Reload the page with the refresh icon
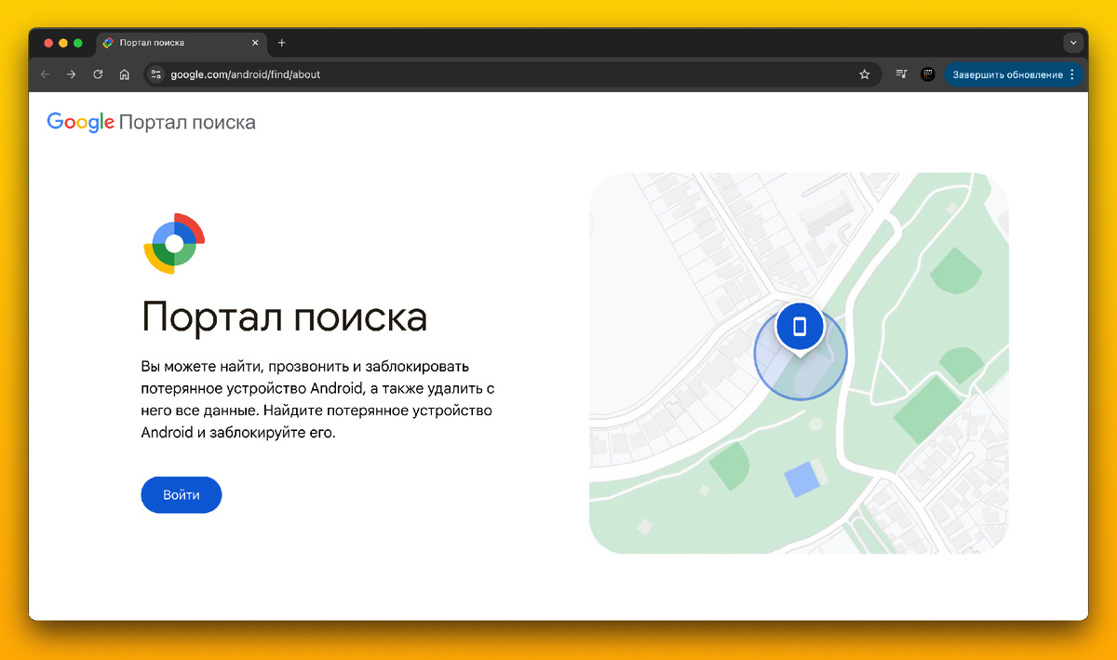This screenshot has width=1117, height=660. coord(98,74)
